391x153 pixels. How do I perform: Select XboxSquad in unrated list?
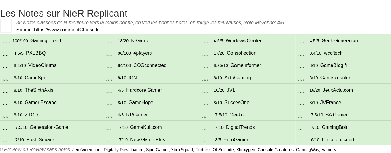click(x=182, y=150)
